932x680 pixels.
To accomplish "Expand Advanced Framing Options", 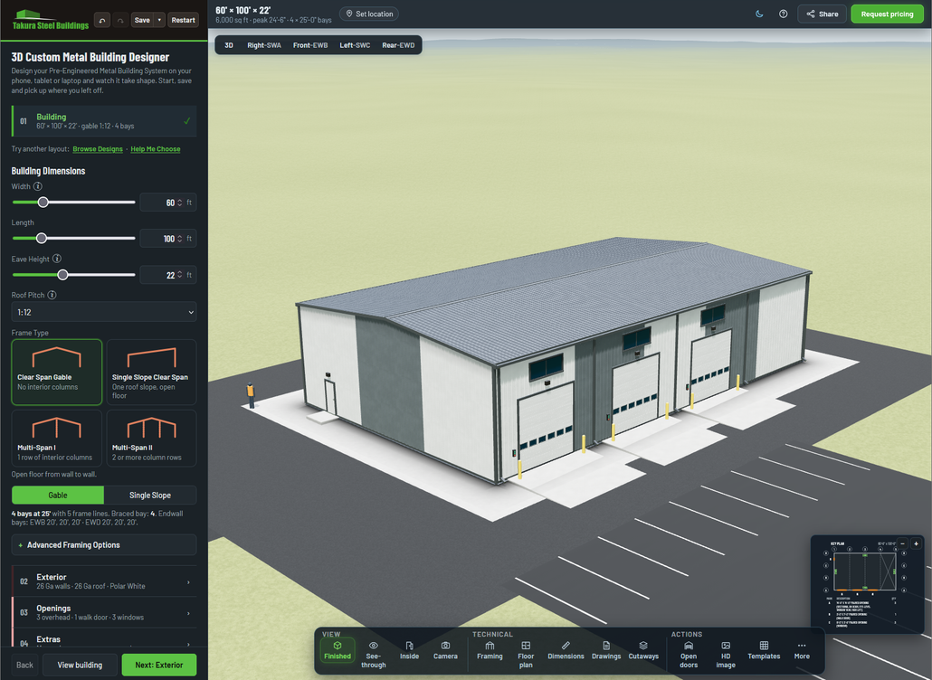I will [x=104, y=544].
